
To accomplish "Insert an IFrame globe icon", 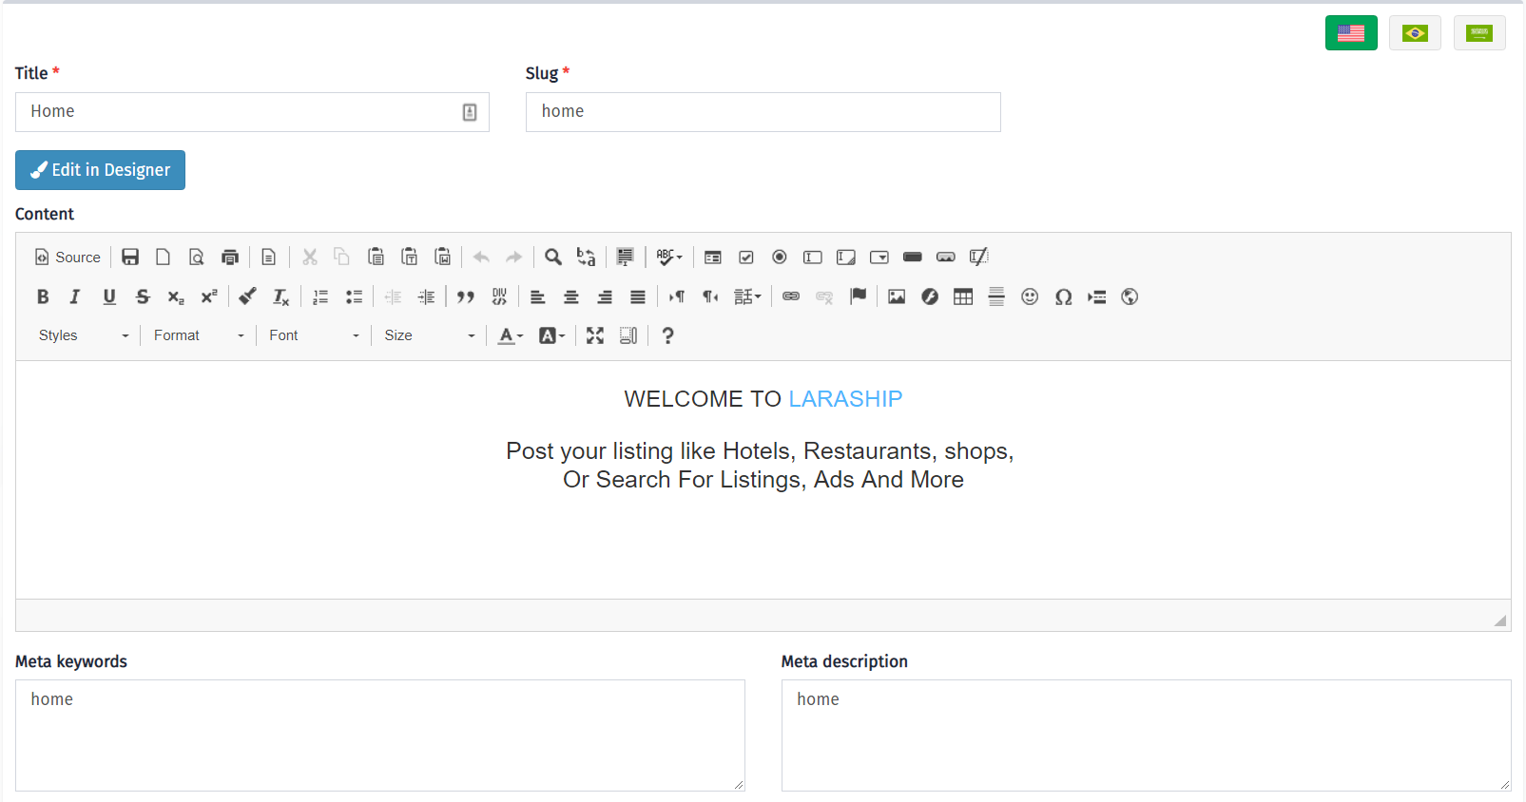I will (1130, 297).
